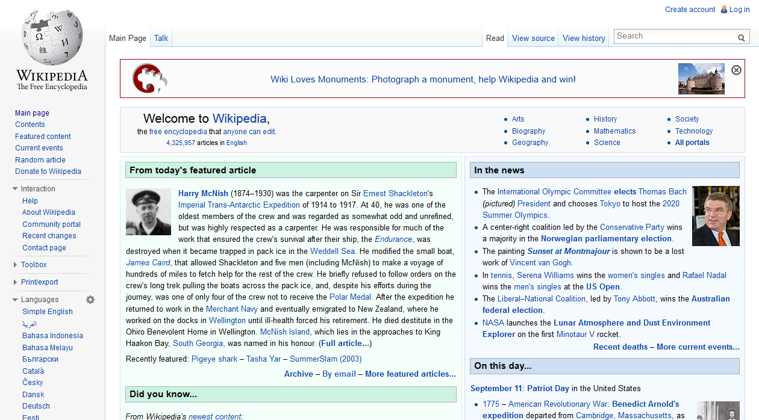Click Create account link
The image size is (759, 420).
pos(690,9)
